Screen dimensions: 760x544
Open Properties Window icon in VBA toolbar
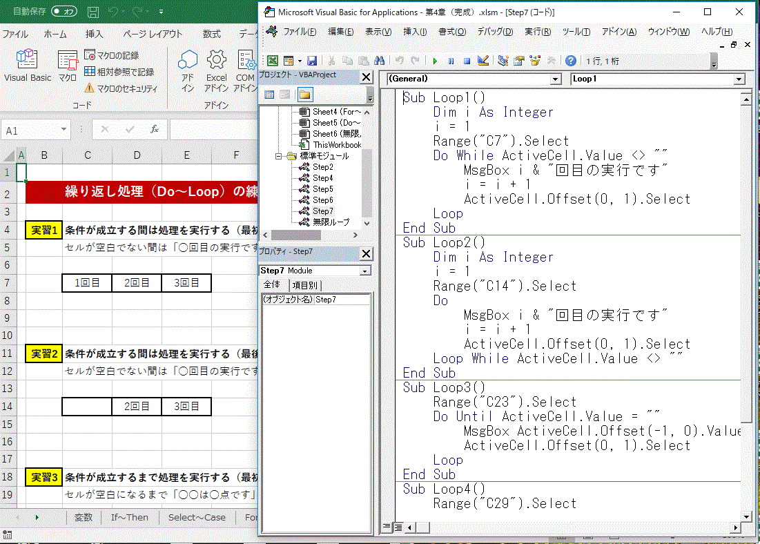[x=519, y=61]
